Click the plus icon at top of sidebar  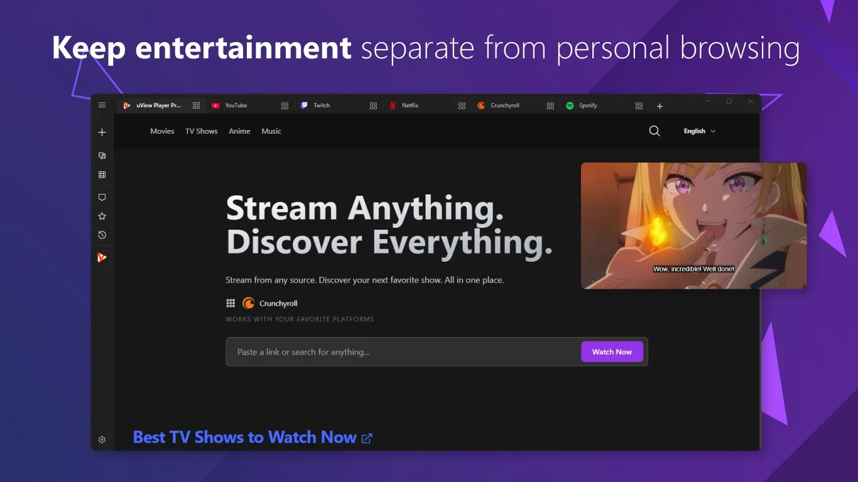pyautogui.click(x=102, y=132)
